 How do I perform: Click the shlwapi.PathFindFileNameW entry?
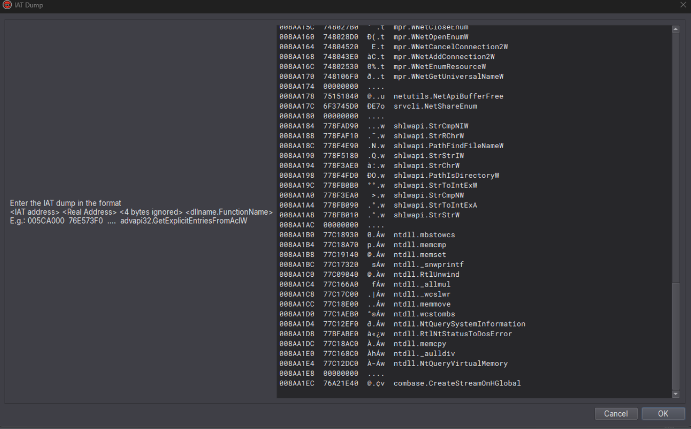(x=449, y=146)
